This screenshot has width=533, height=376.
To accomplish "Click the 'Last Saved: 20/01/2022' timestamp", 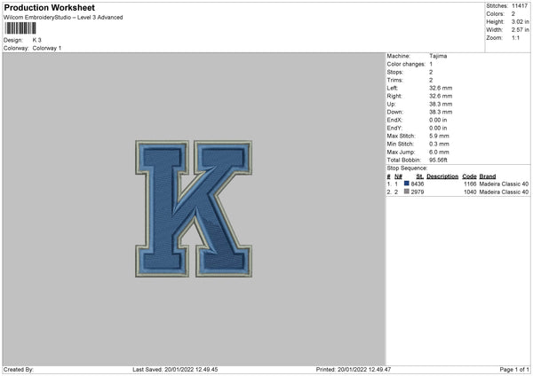I will click(175, 370).
